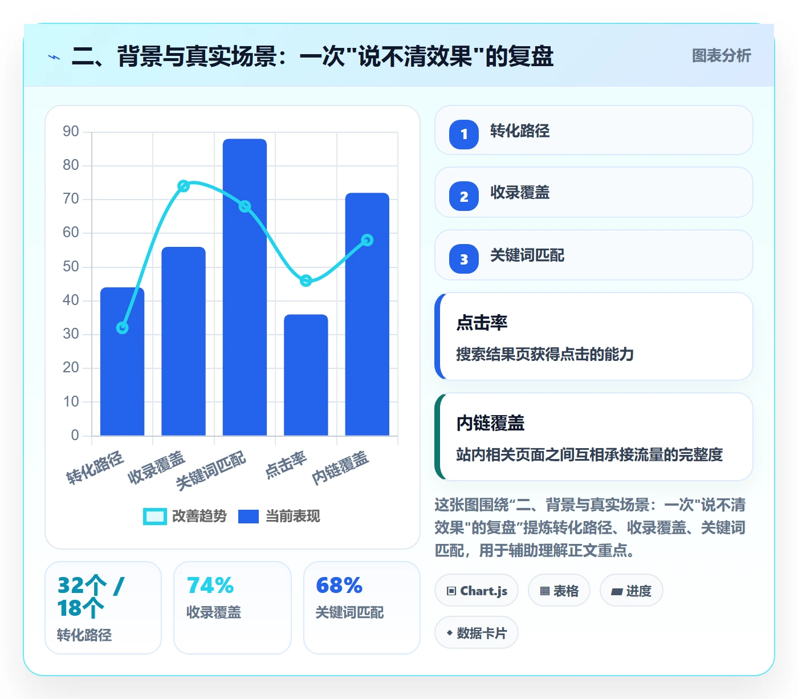
Task: Click the 关键词匹配 text in list item 3
Action: [x=527, y=255]
